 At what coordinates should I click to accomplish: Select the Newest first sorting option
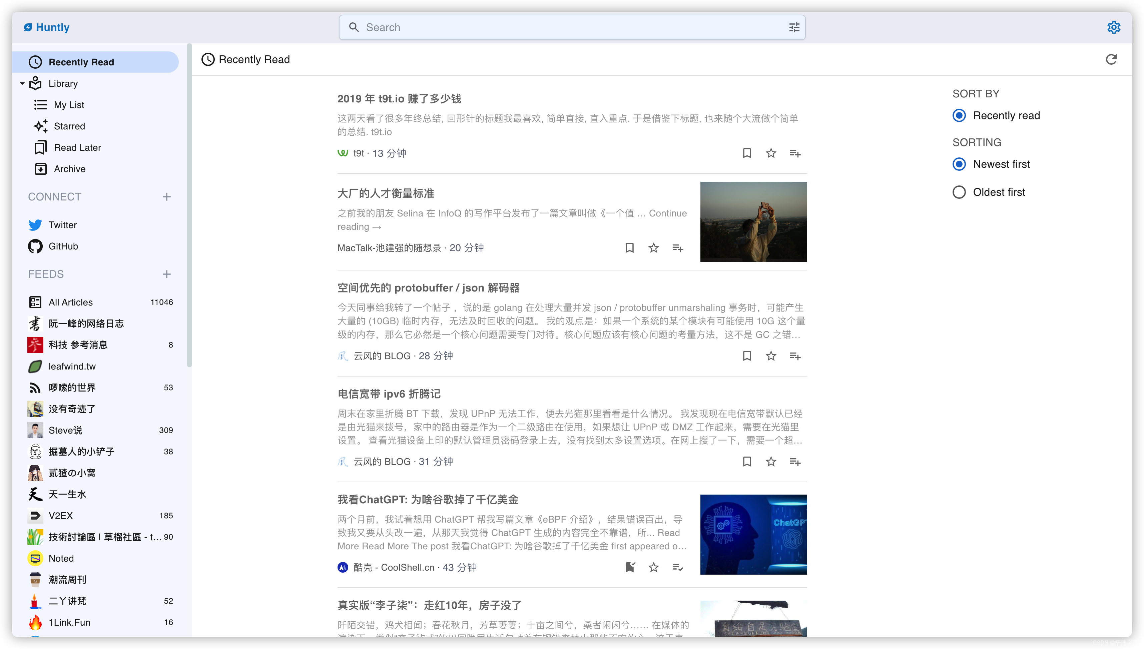tap(959, 164)
